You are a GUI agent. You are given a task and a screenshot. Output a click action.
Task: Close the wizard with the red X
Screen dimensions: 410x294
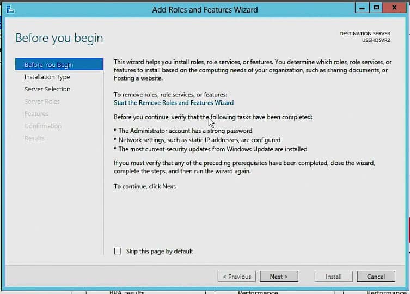click(x=394, y=8)
